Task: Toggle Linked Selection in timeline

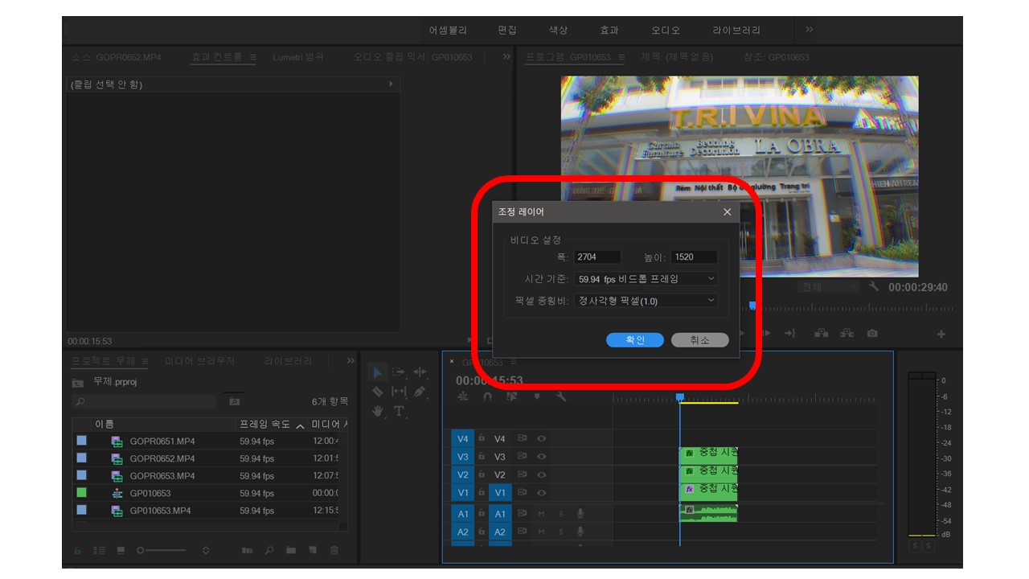Action: 512,396
